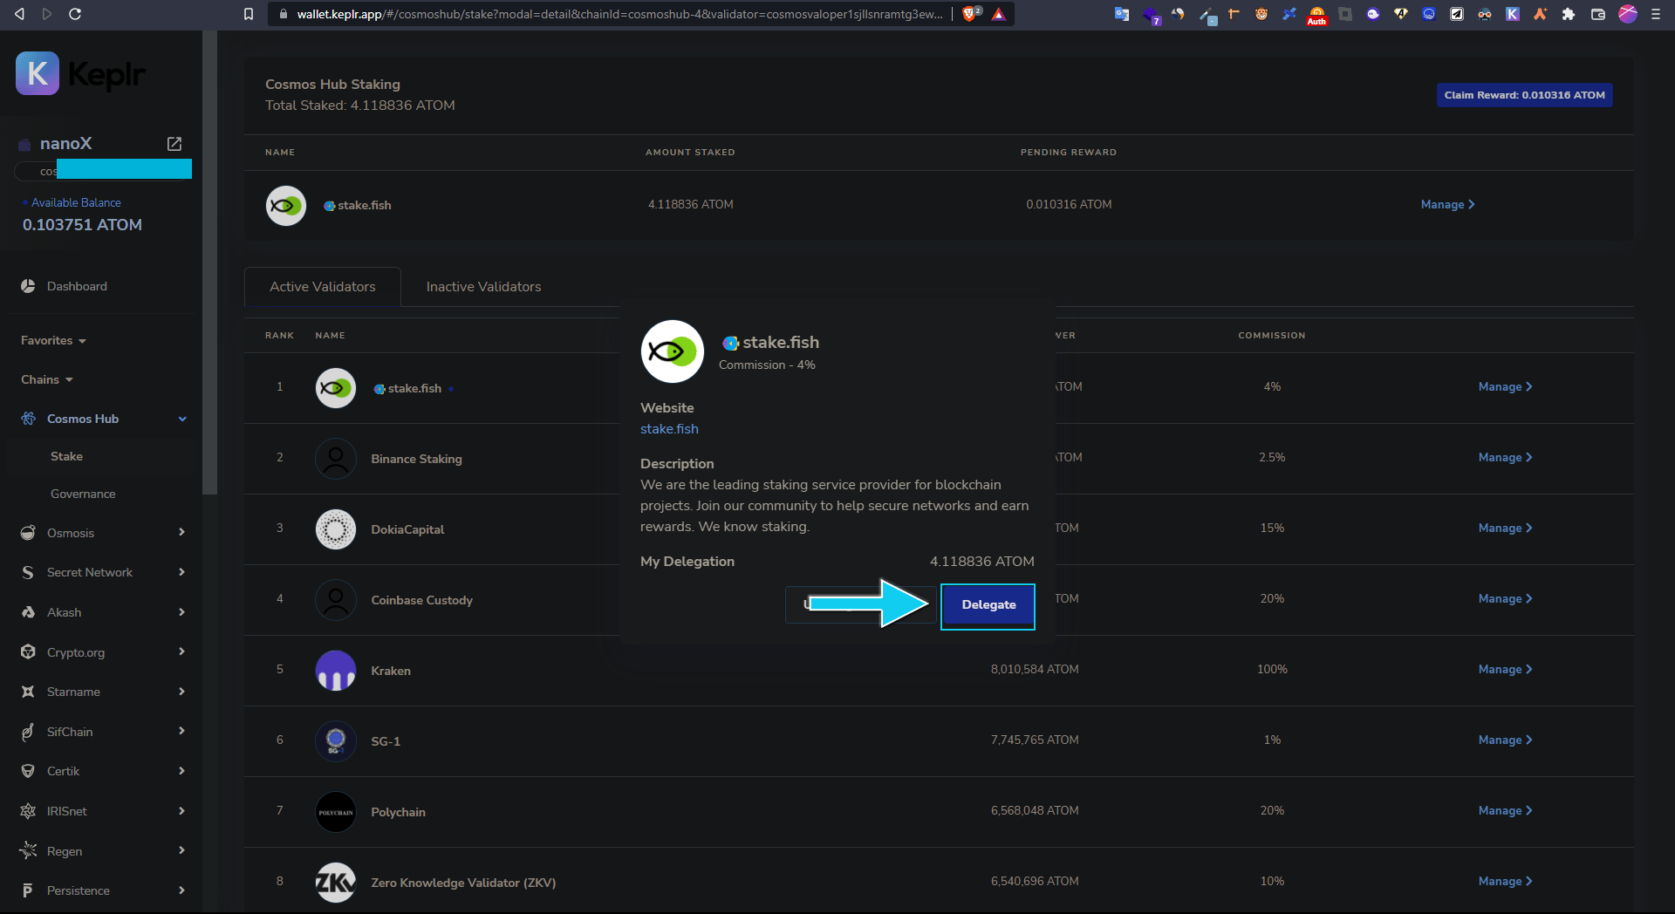Click the Keplr logo in the sidebar
The image size is (1675, 914).
click(80, 73)
